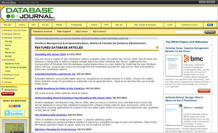Select the DB2 navigation tab
This screenshot has height=133, width=218.
pos(33,25)
